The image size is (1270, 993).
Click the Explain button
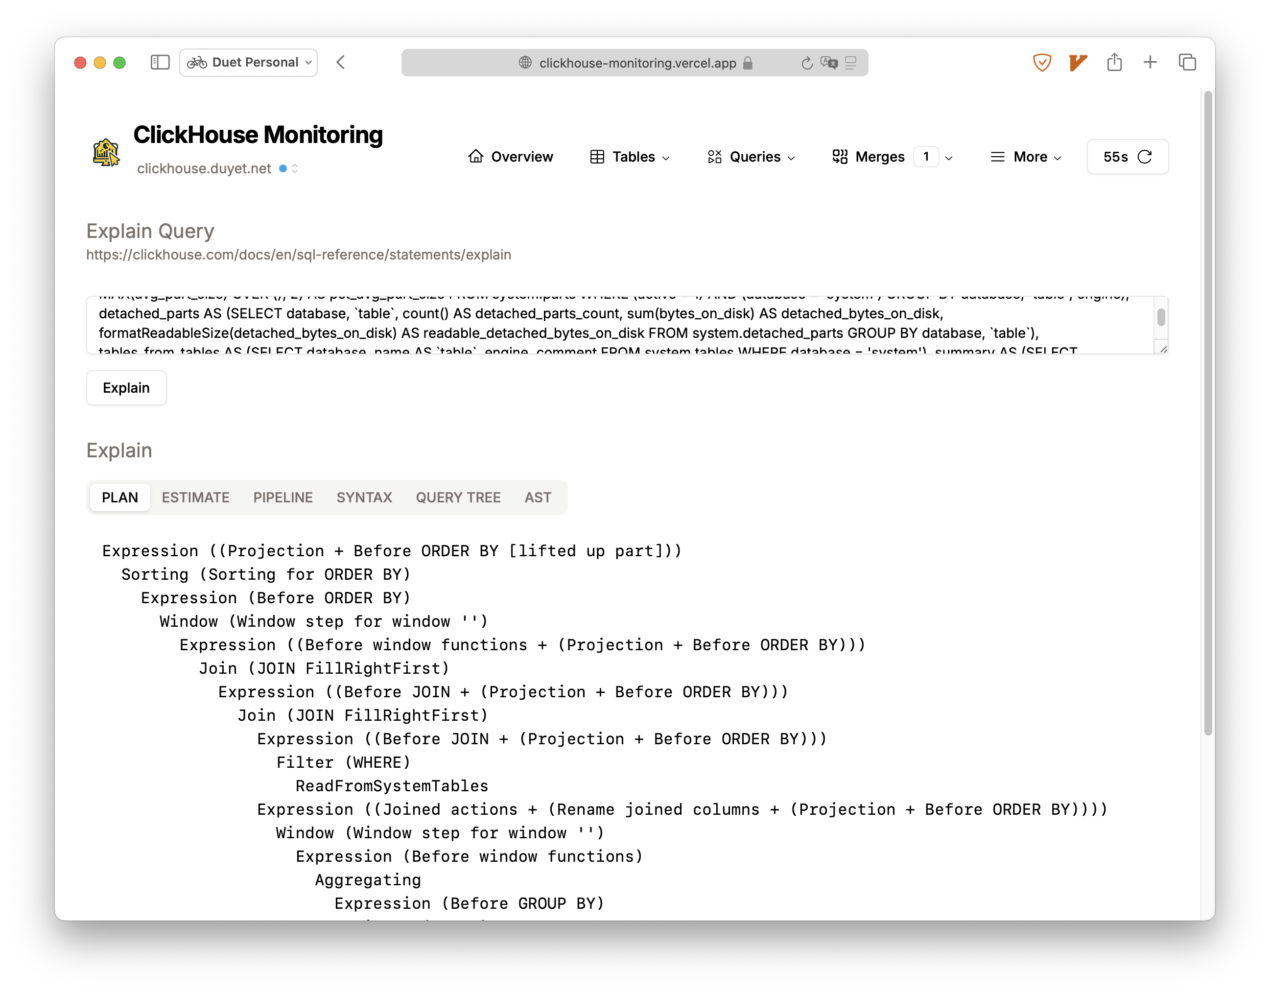click(126, 388)
